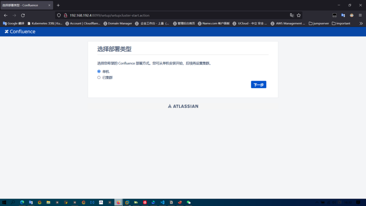Open the jumpserver bookmark folder
This screenshot has width=366, height=206.
click(318, 24)
